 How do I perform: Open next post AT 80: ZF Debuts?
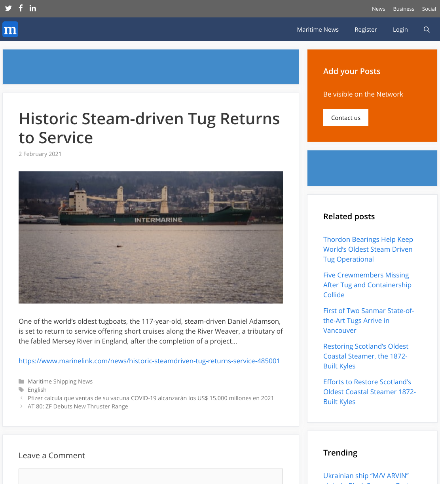pyautogui.click(x=78, y=406)
